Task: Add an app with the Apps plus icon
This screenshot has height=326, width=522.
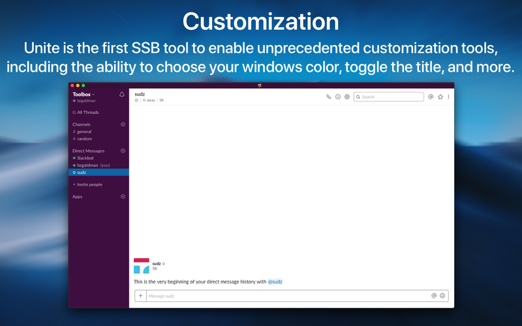Action: (123, 197)
